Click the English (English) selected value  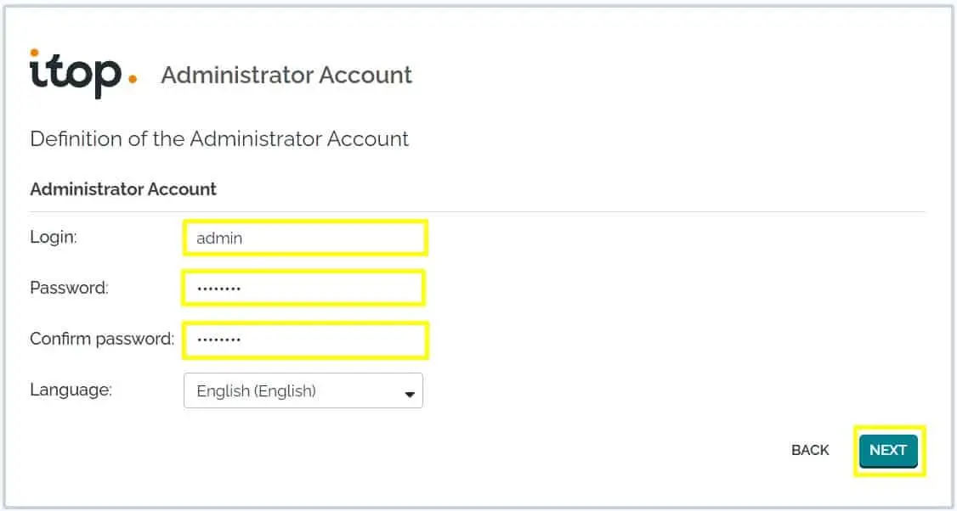pyautogui.click(x=256, y=391)
